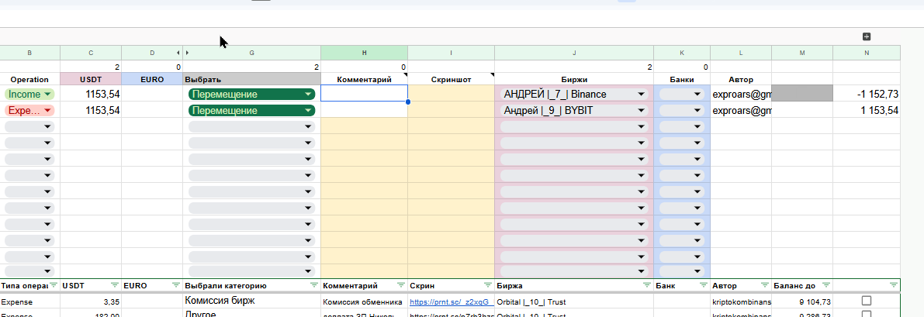Open the EURO column filter icon

(x=176, y=285)
